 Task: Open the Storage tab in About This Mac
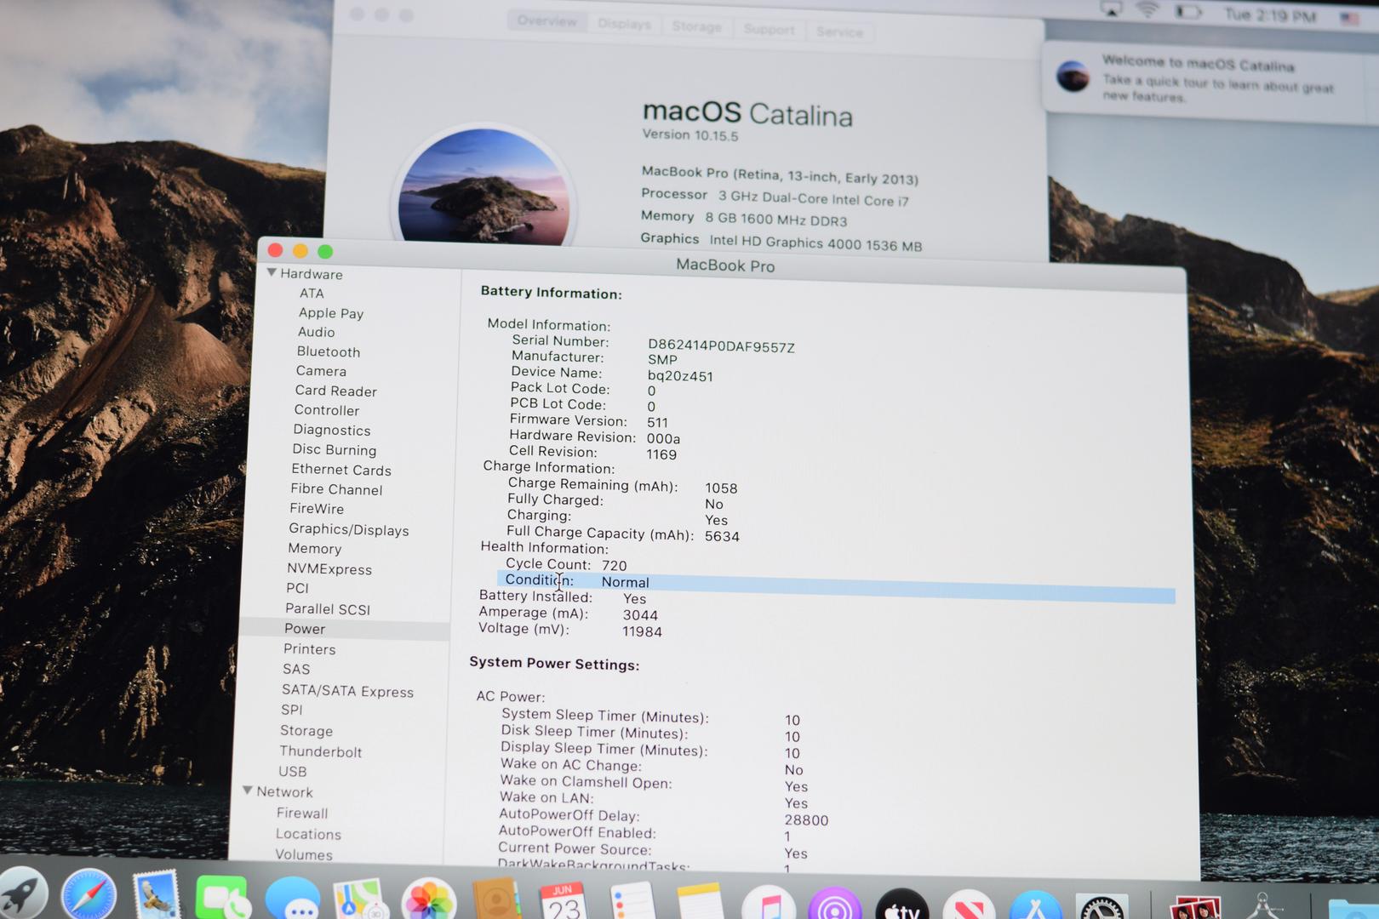click(696, 26)
